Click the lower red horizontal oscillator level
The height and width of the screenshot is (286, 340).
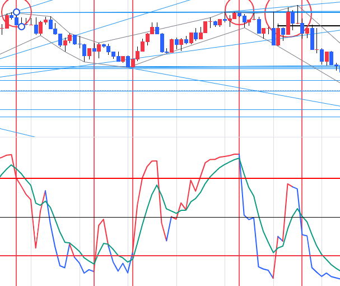(168, 256)
